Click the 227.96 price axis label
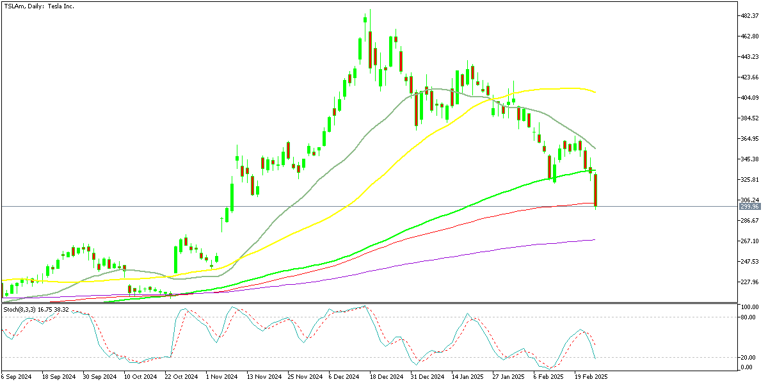The height and width of the screenshot is (384, 768). point(749,282)
